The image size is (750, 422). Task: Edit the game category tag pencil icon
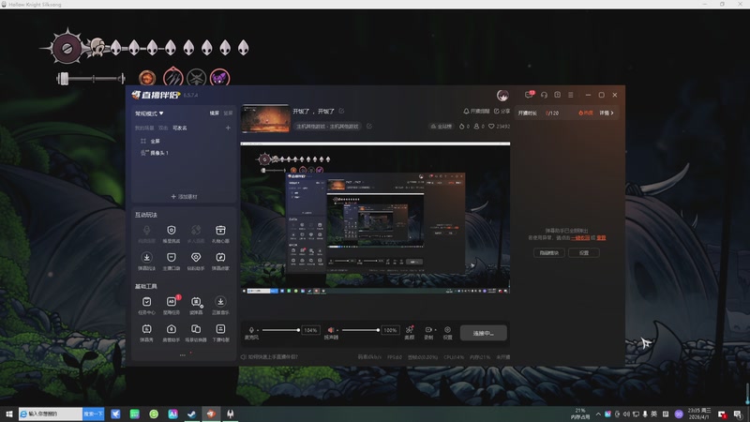369,127
